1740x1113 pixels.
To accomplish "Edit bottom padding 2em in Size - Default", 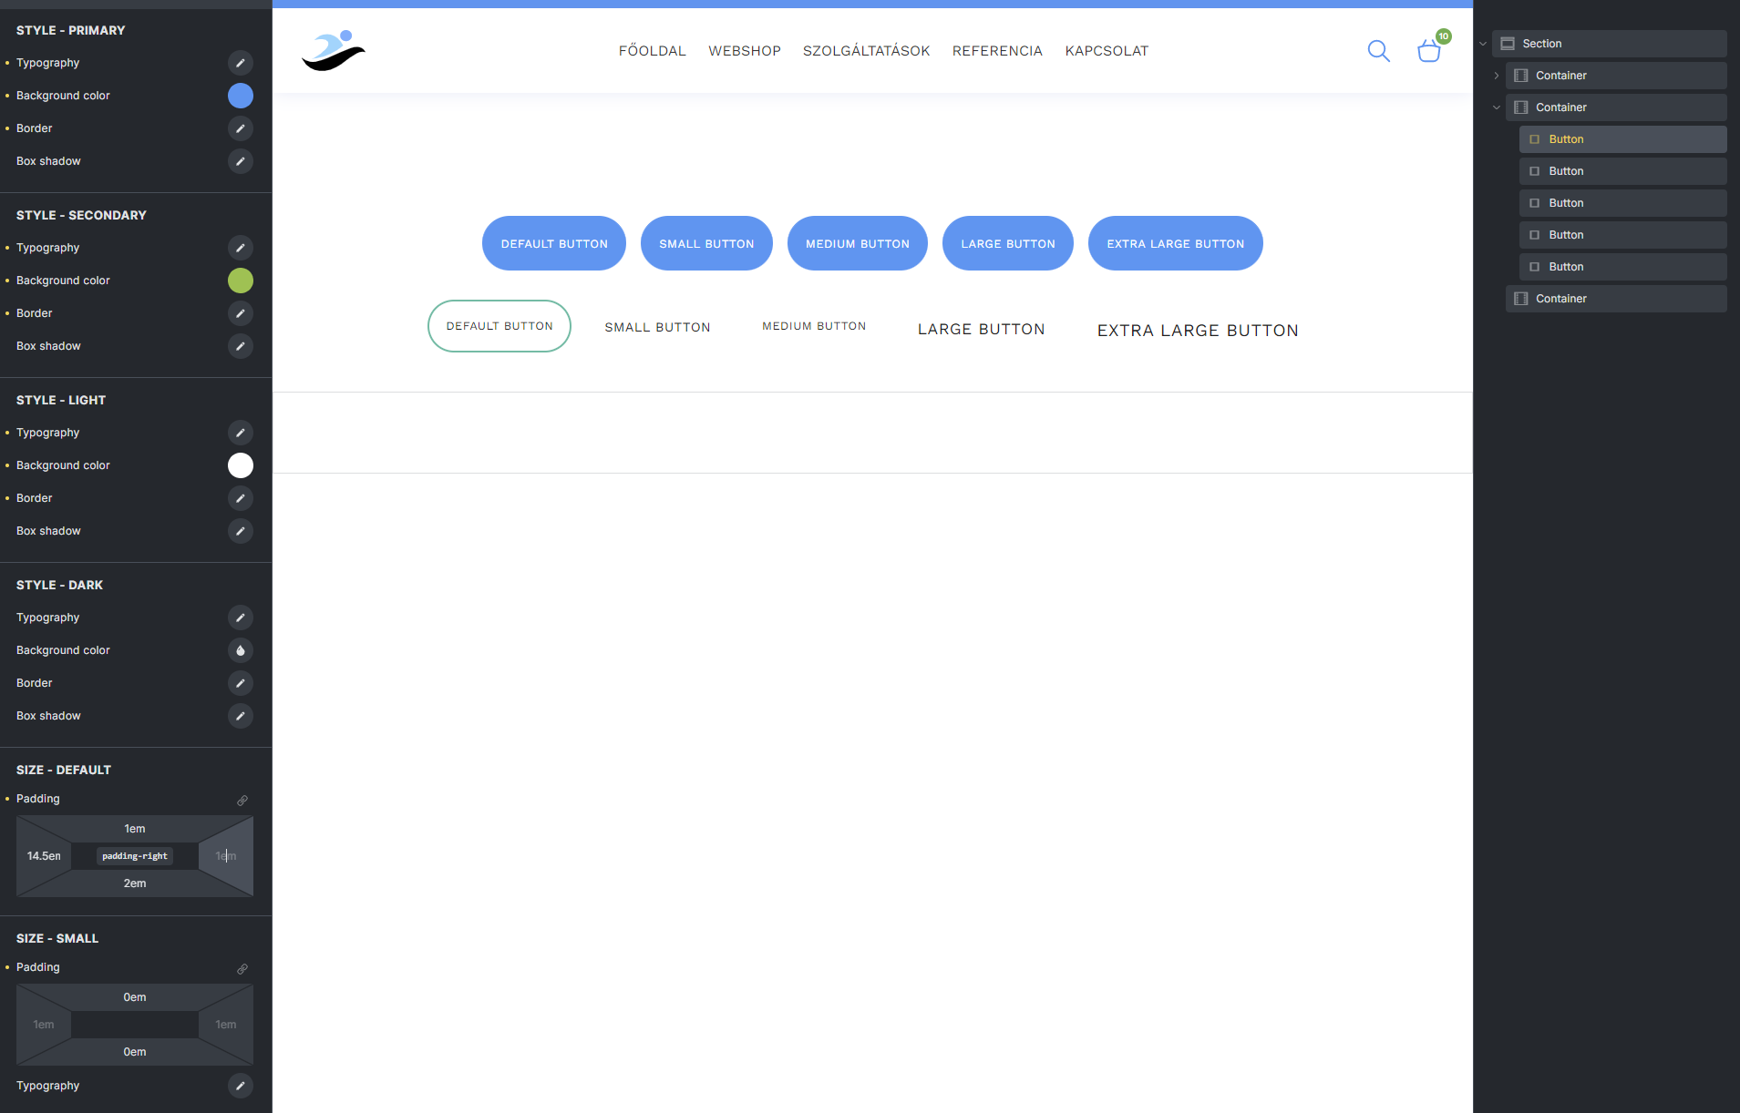I will (135, 883).
